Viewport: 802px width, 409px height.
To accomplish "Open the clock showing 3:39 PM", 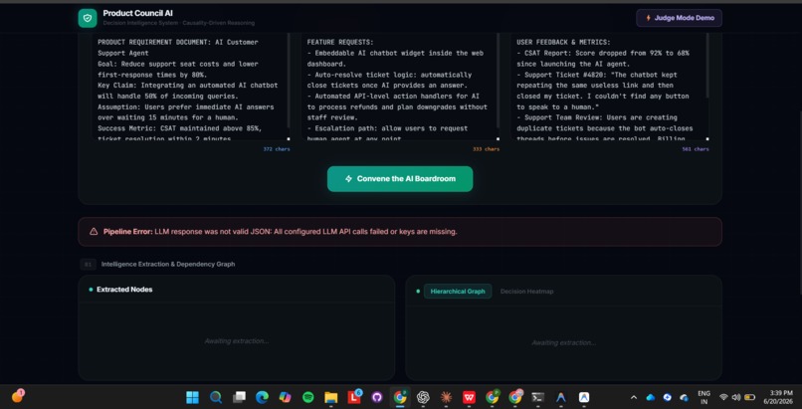I will pos(778,397).
